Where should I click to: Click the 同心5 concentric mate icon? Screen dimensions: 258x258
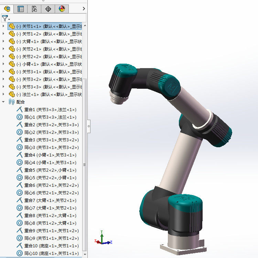tap(19, 178)
